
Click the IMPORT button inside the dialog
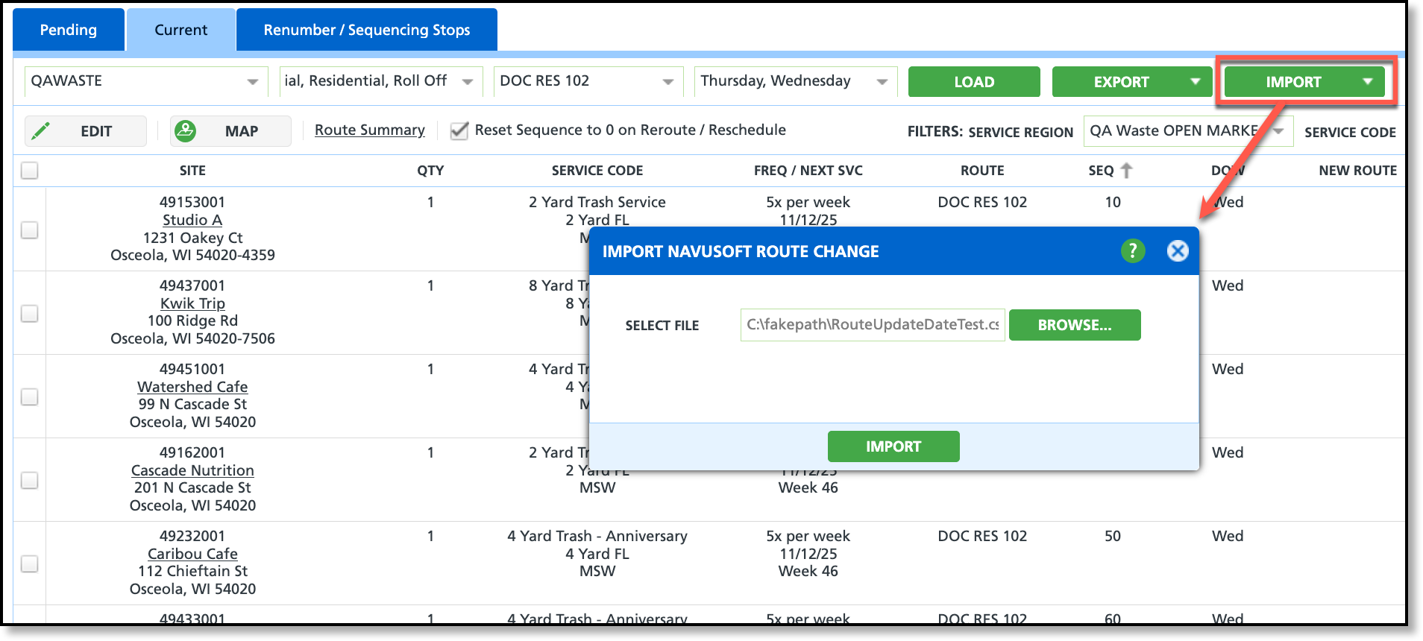click(893, 446)
